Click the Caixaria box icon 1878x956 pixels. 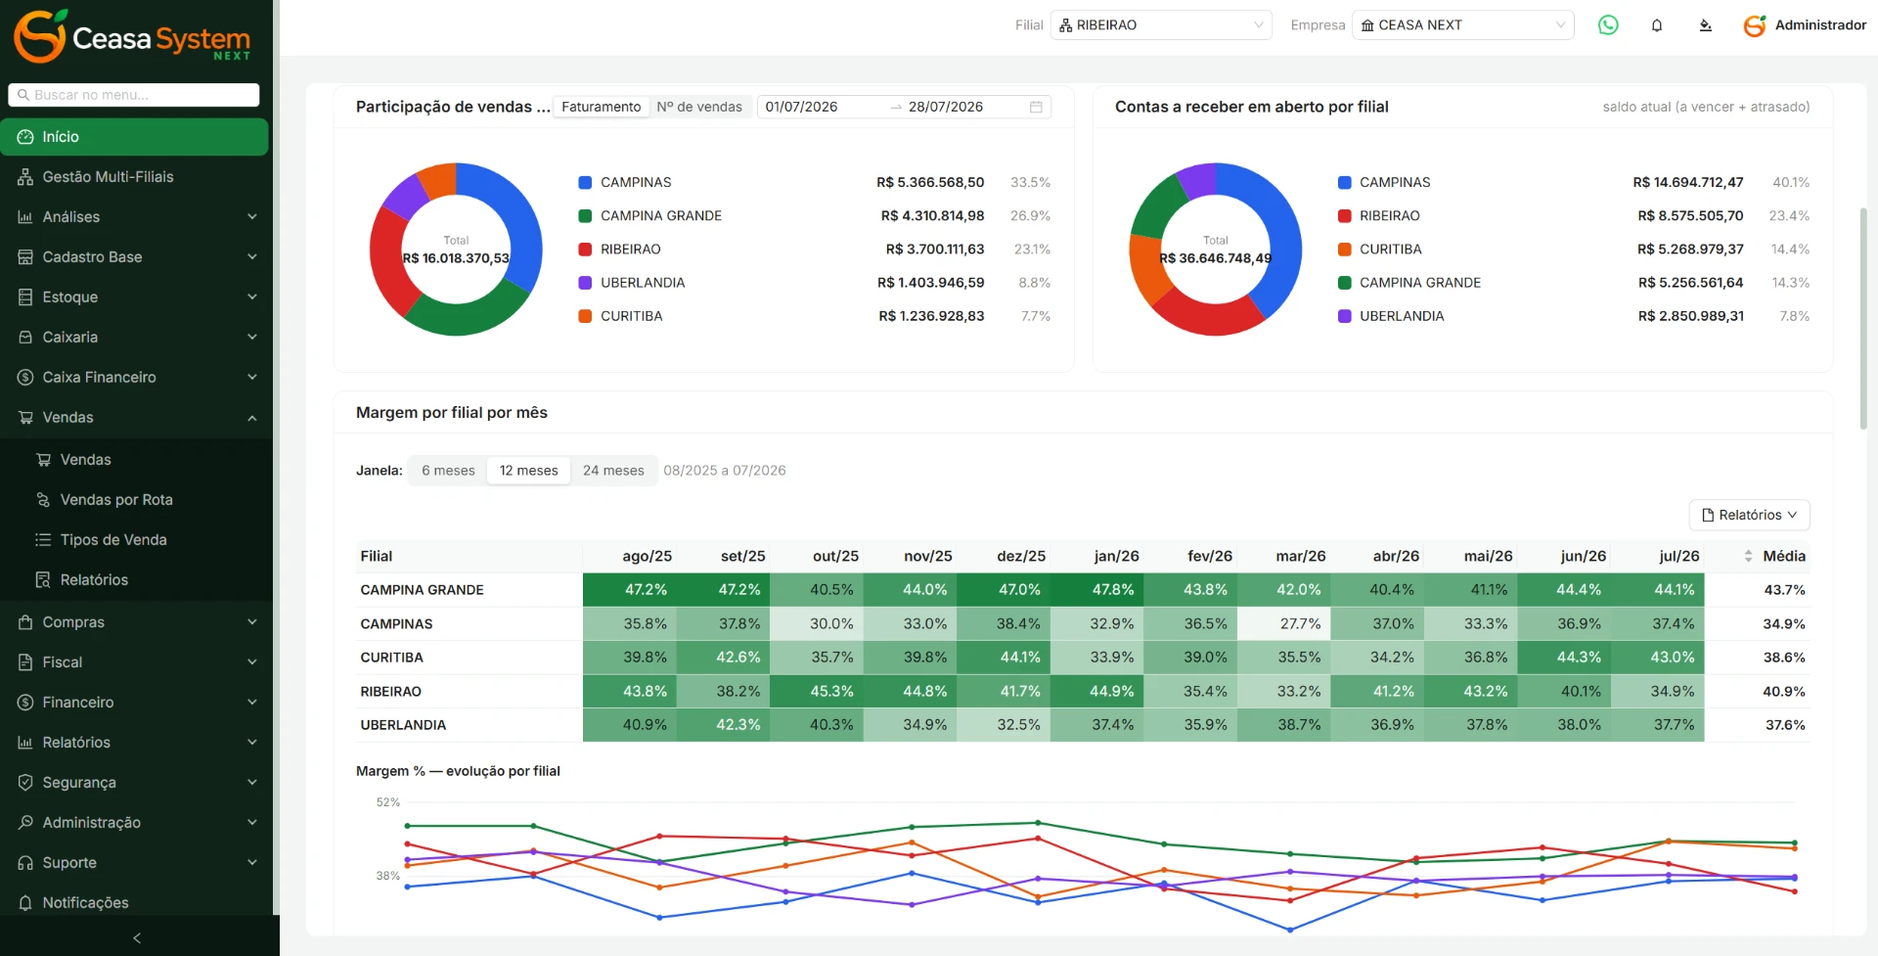(x=25, y=338)
